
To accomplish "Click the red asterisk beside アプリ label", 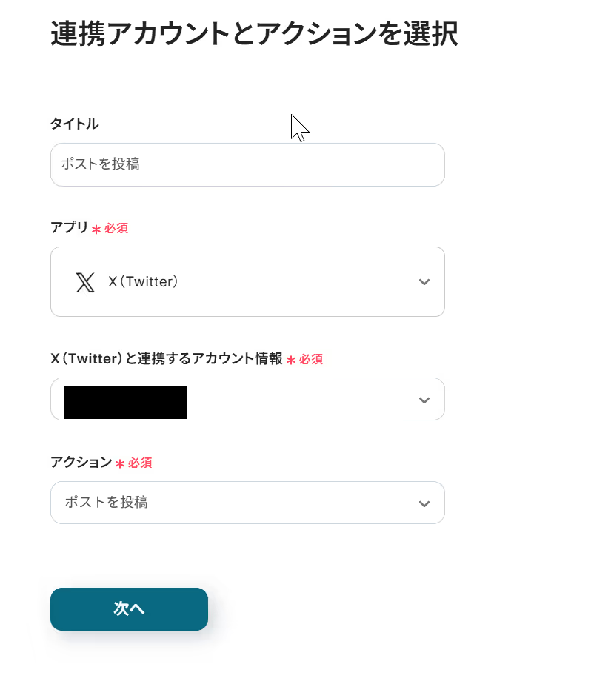I will (96, 229).
